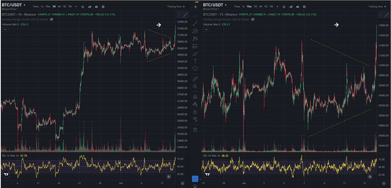
Task: Select the crosshair cursor tool
Action: [x=195, y=16]
